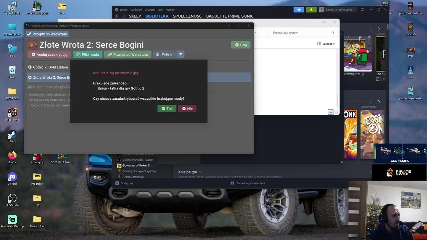
Task: Confirm with the green Tak button
Action: 167,109
